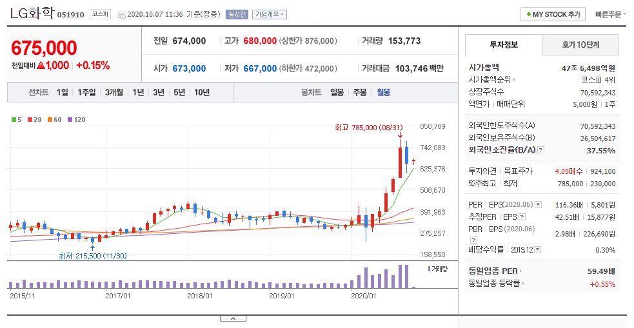Show the 3년 line chart
The width and height of the screenshot is (634, 328).
point(159,93)
